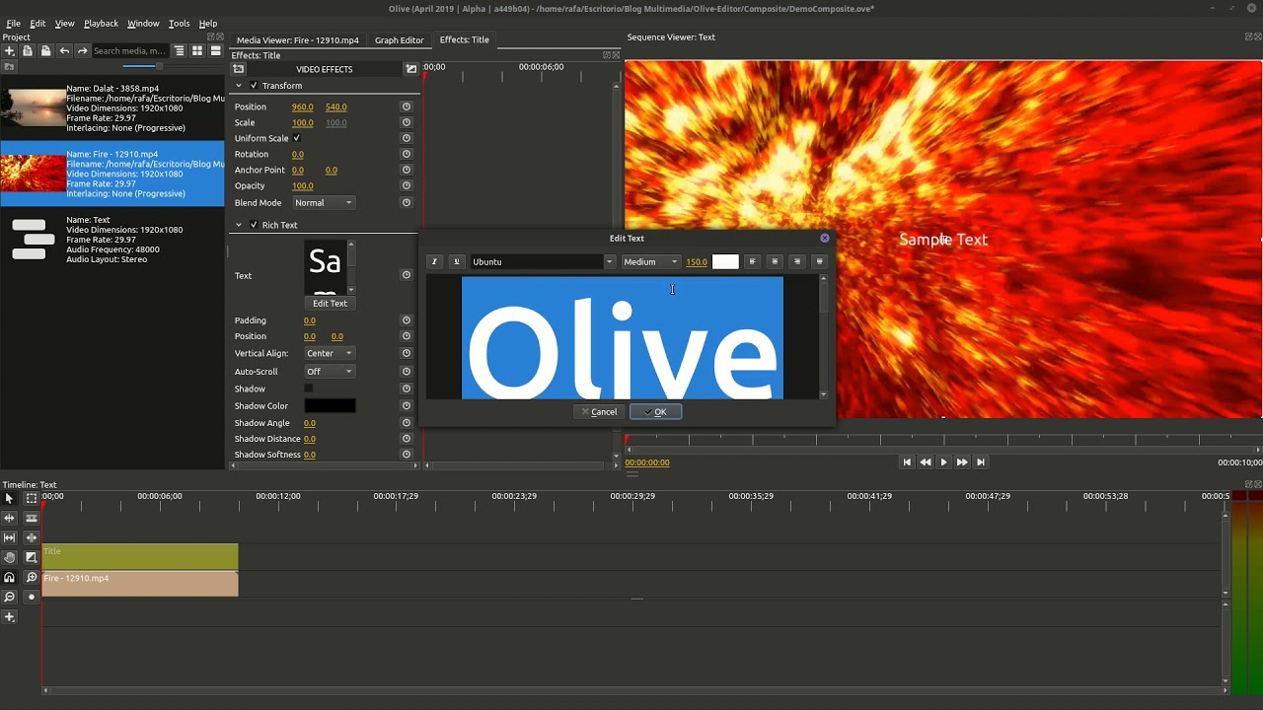Click the Play button in Sequence Viewer

[943, 461]
